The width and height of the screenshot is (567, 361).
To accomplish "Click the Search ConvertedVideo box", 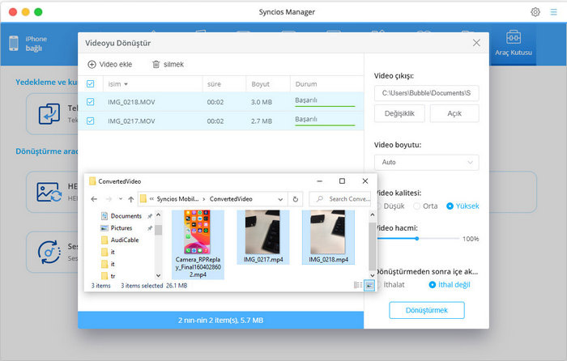I will click(x=340, y=199).
